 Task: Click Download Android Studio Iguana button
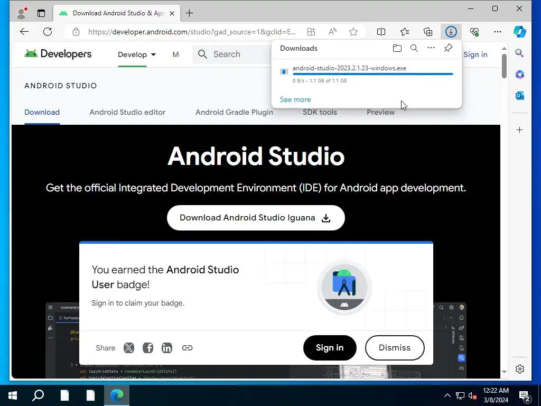[x=256, y=218]
